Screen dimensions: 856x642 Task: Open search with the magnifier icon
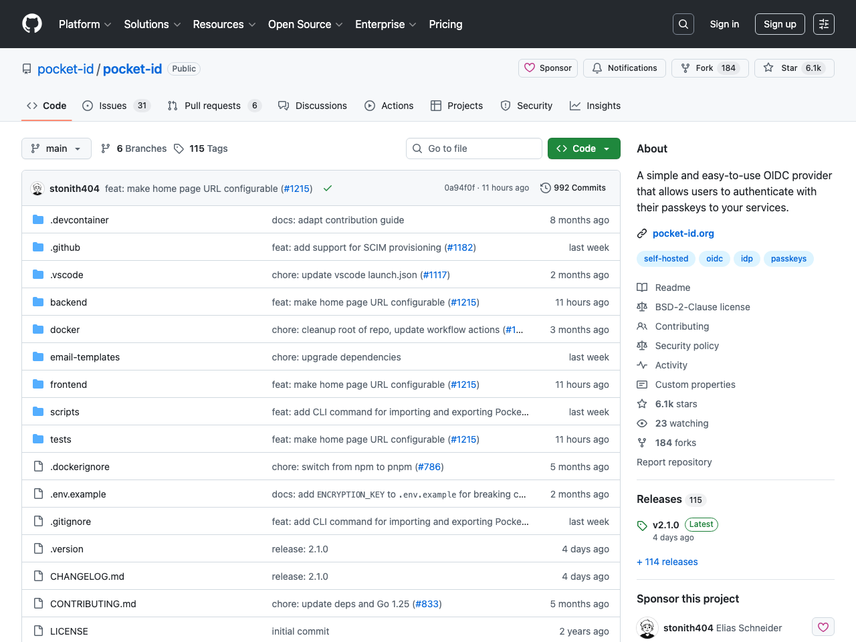(x=683, y=24)
